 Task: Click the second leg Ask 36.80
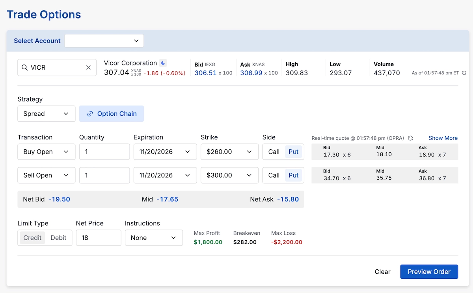click(x=426, y=178)
